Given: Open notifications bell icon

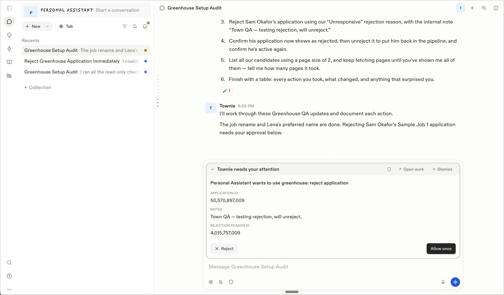Looking at the screenshot, I should [145, 26].
